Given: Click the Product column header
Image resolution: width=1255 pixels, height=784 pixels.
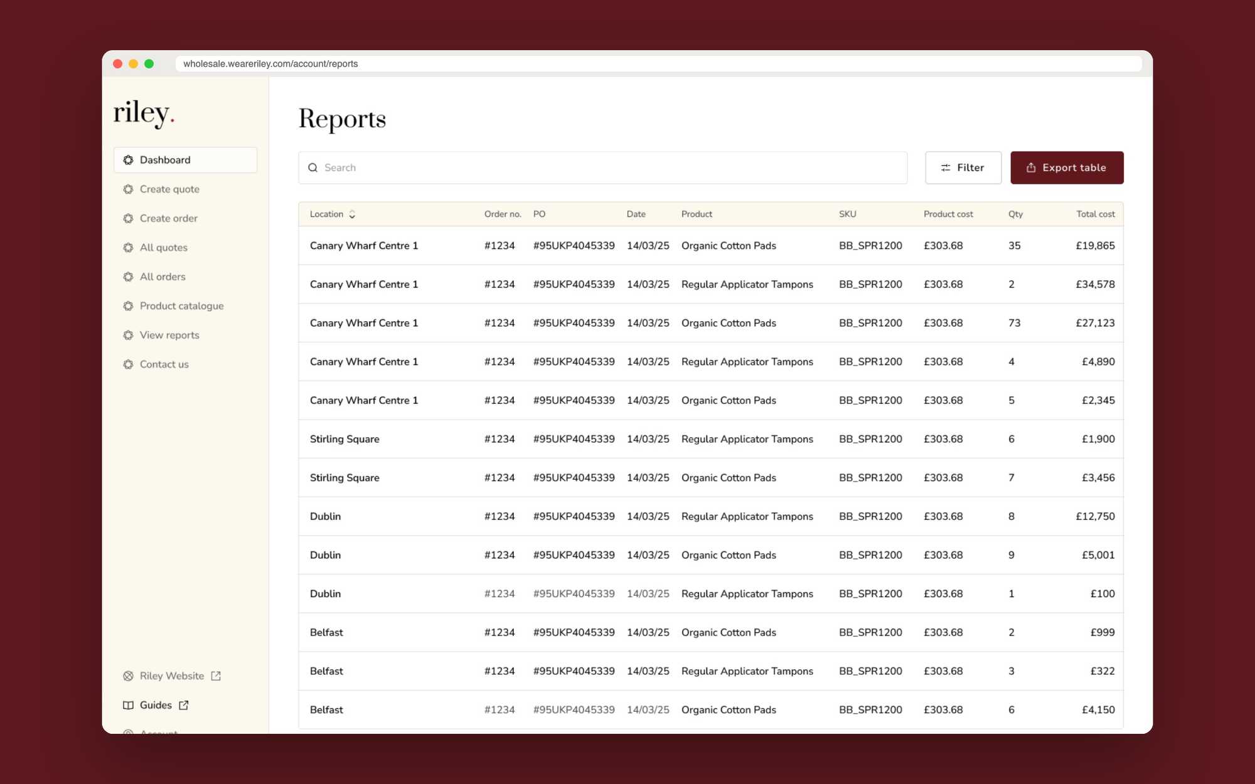Looking at the screenshot, I should tap(697, 214).
